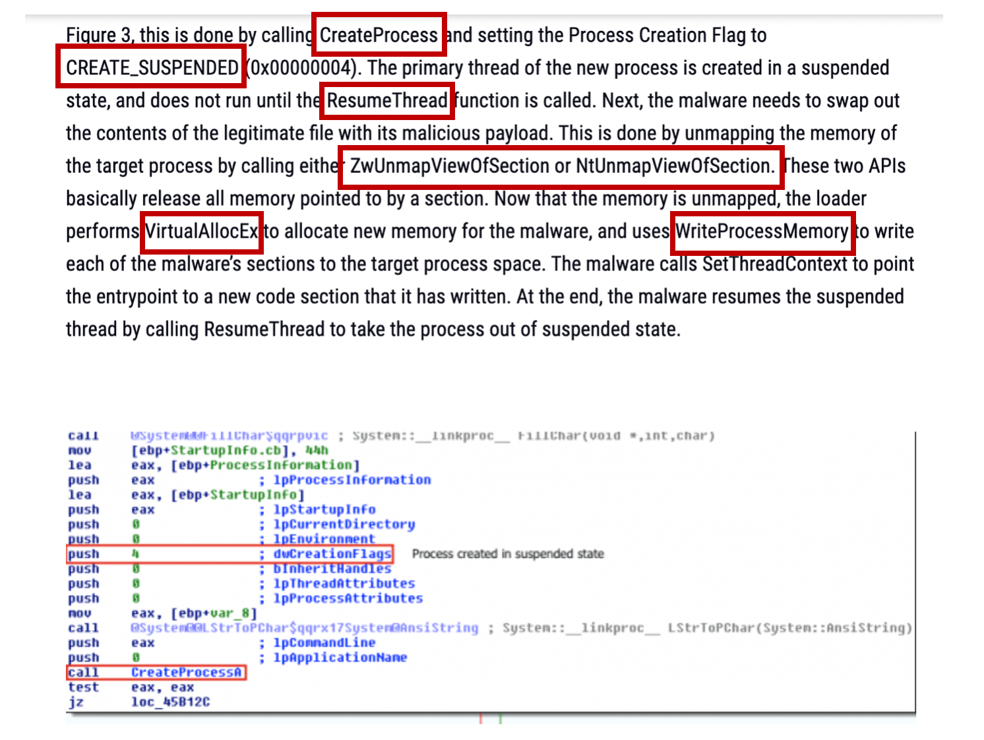Click the dwCreationFlags push line
Viewport: 984px width, 740px height.
coord(230,554)
